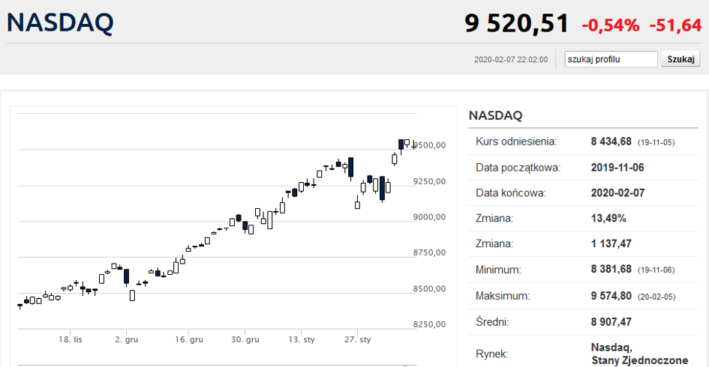Viewport: 709px width, 367px height.
Task: Click the 9 520,51 index value
Action: (x=516, y=23)
